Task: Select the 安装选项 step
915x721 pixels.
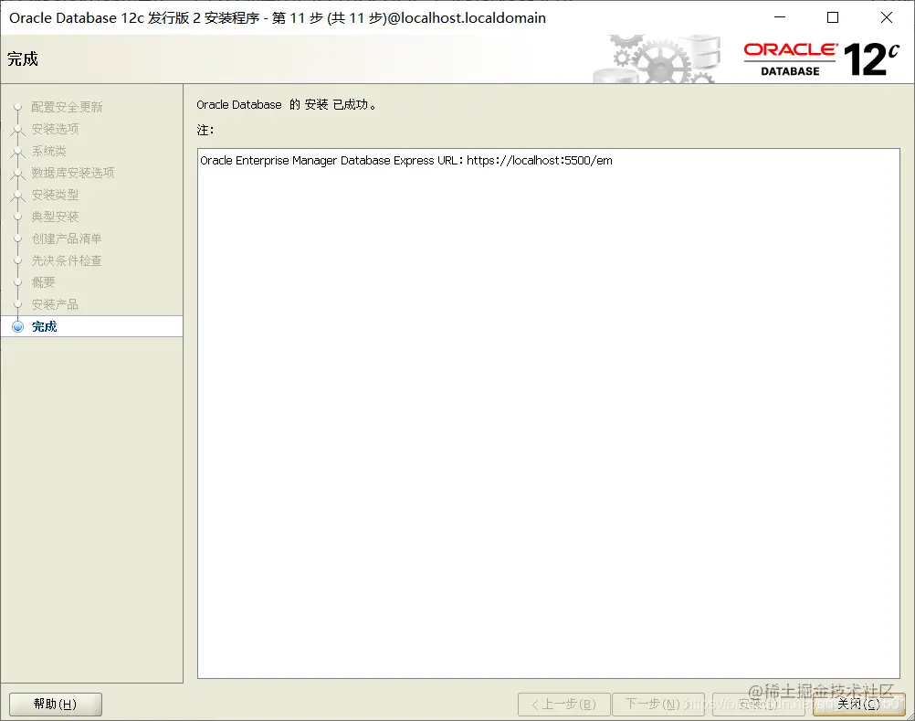Action: (55, 129)
